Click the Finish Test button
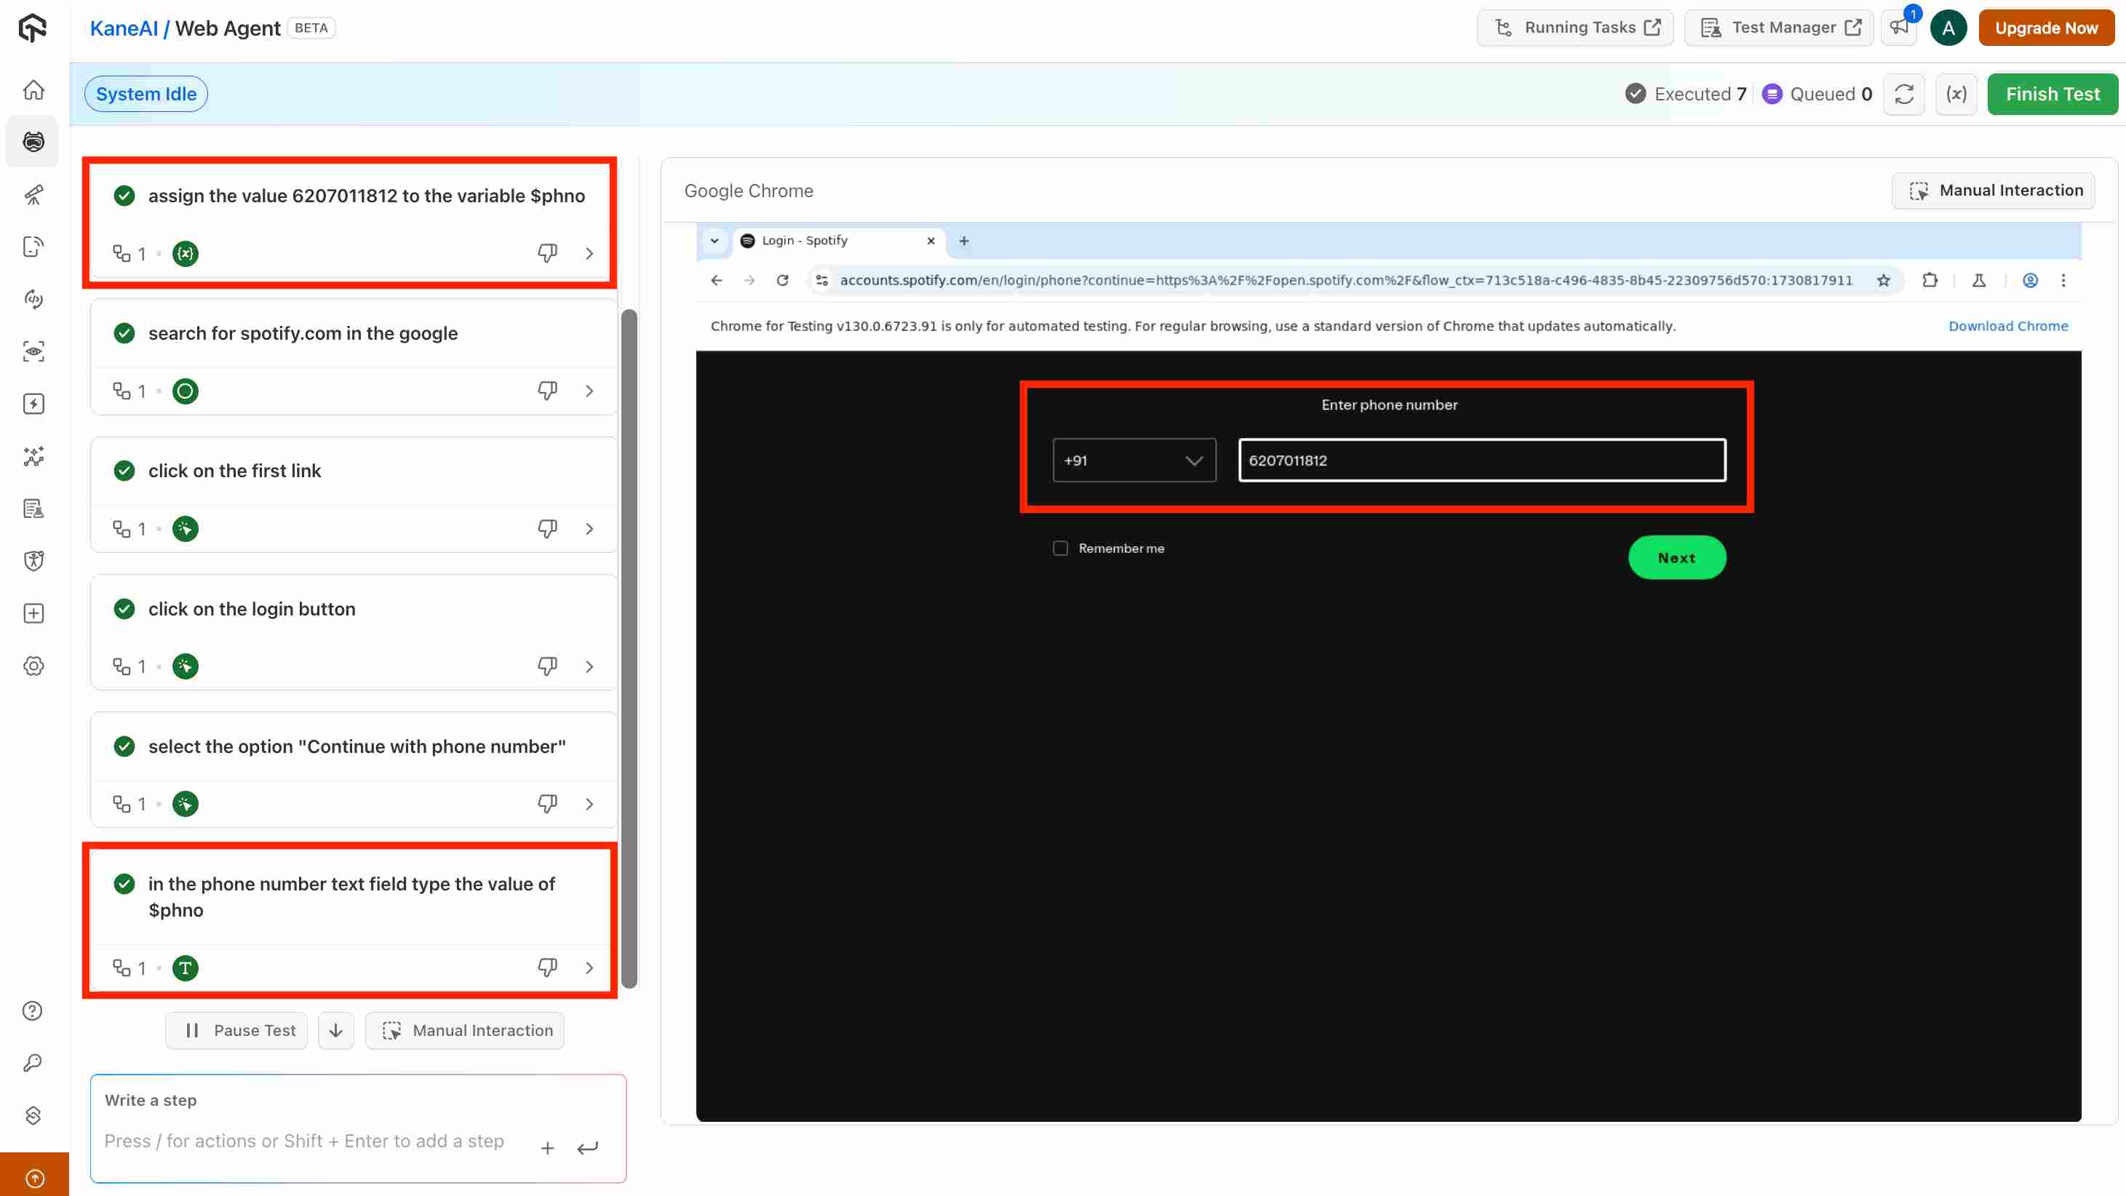 click(2052, 94)
